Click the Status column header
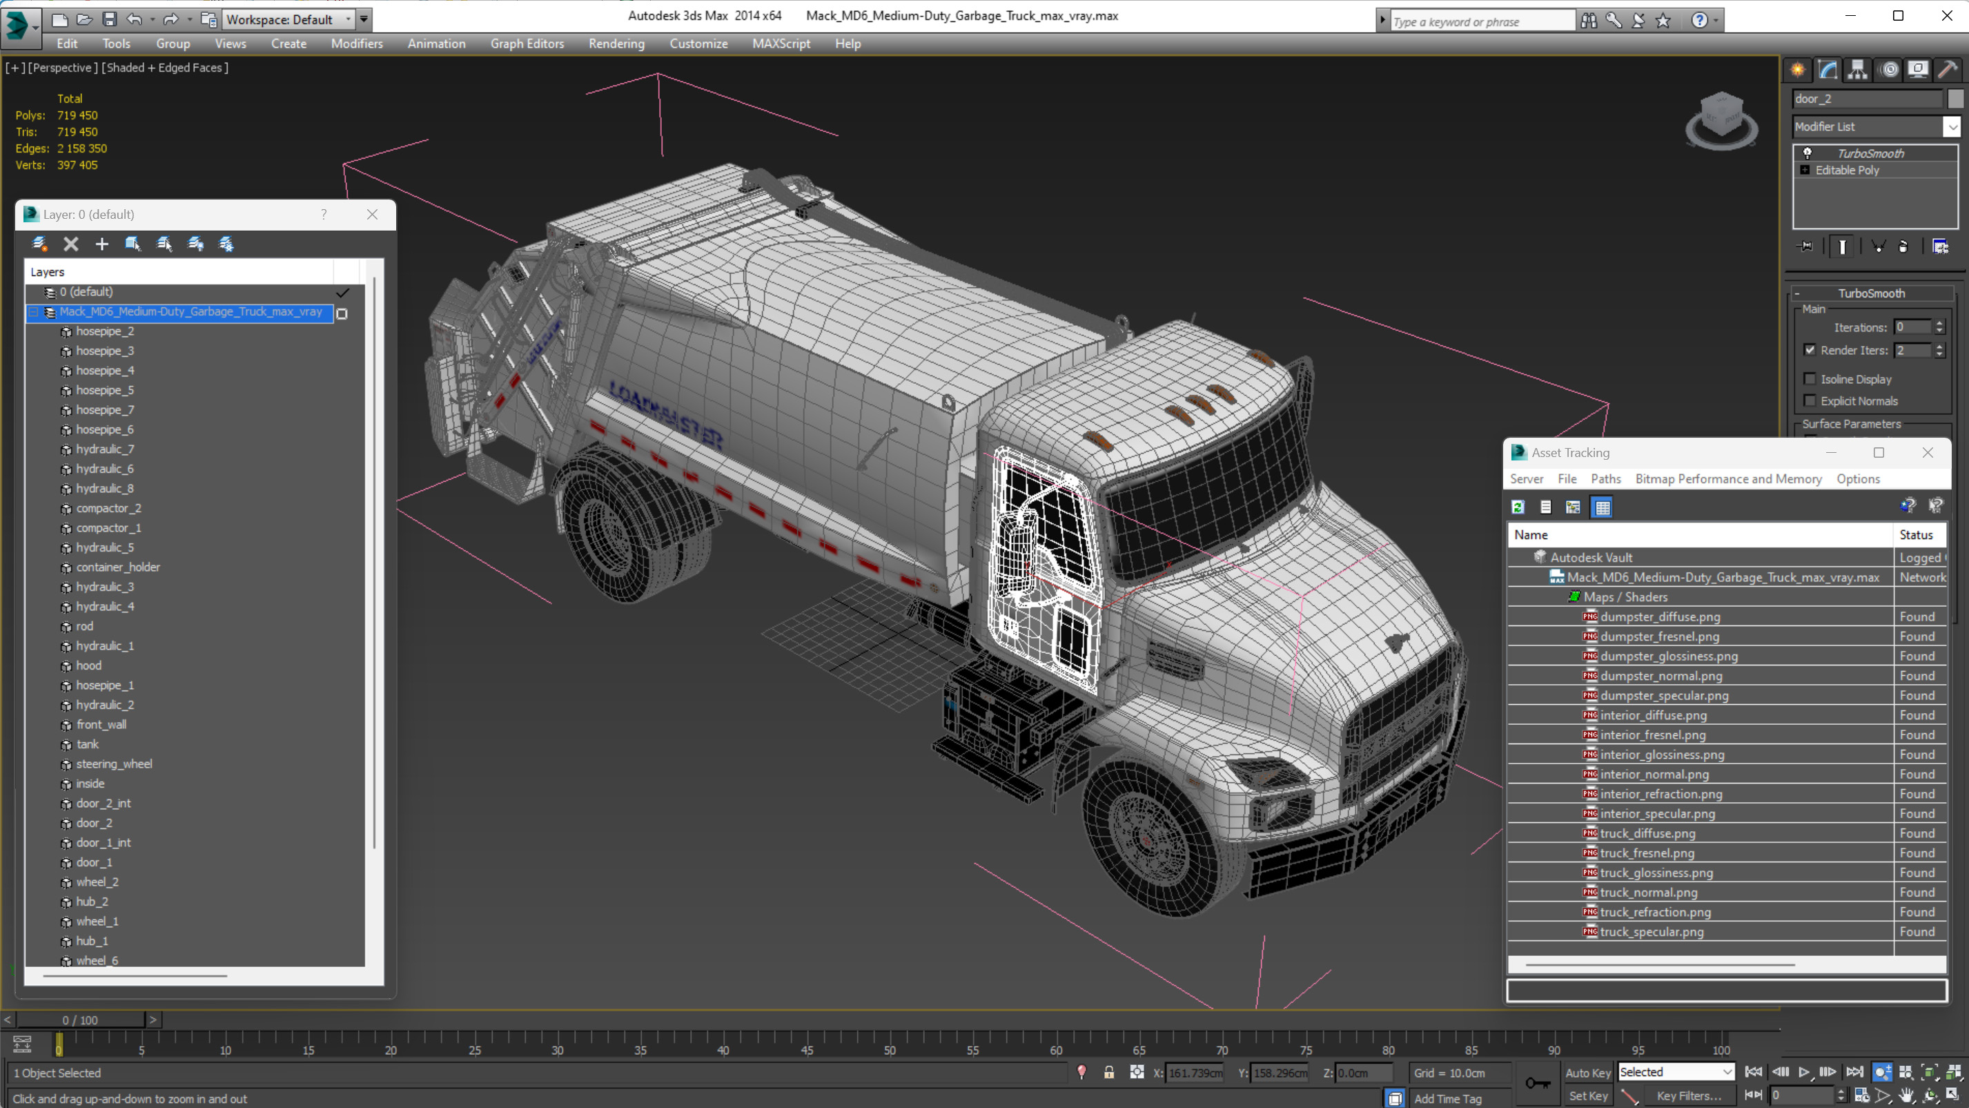 1921,534
